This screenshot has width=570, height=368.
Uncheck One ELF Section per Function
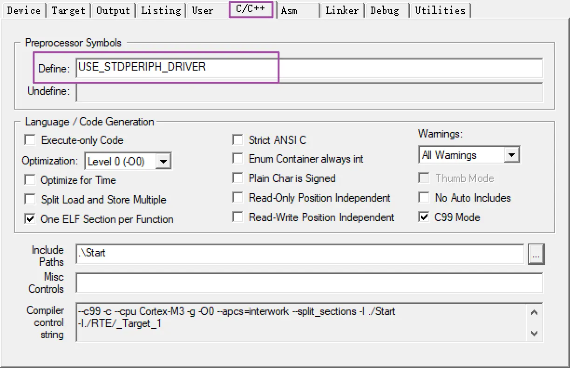(x=30, y=219)
